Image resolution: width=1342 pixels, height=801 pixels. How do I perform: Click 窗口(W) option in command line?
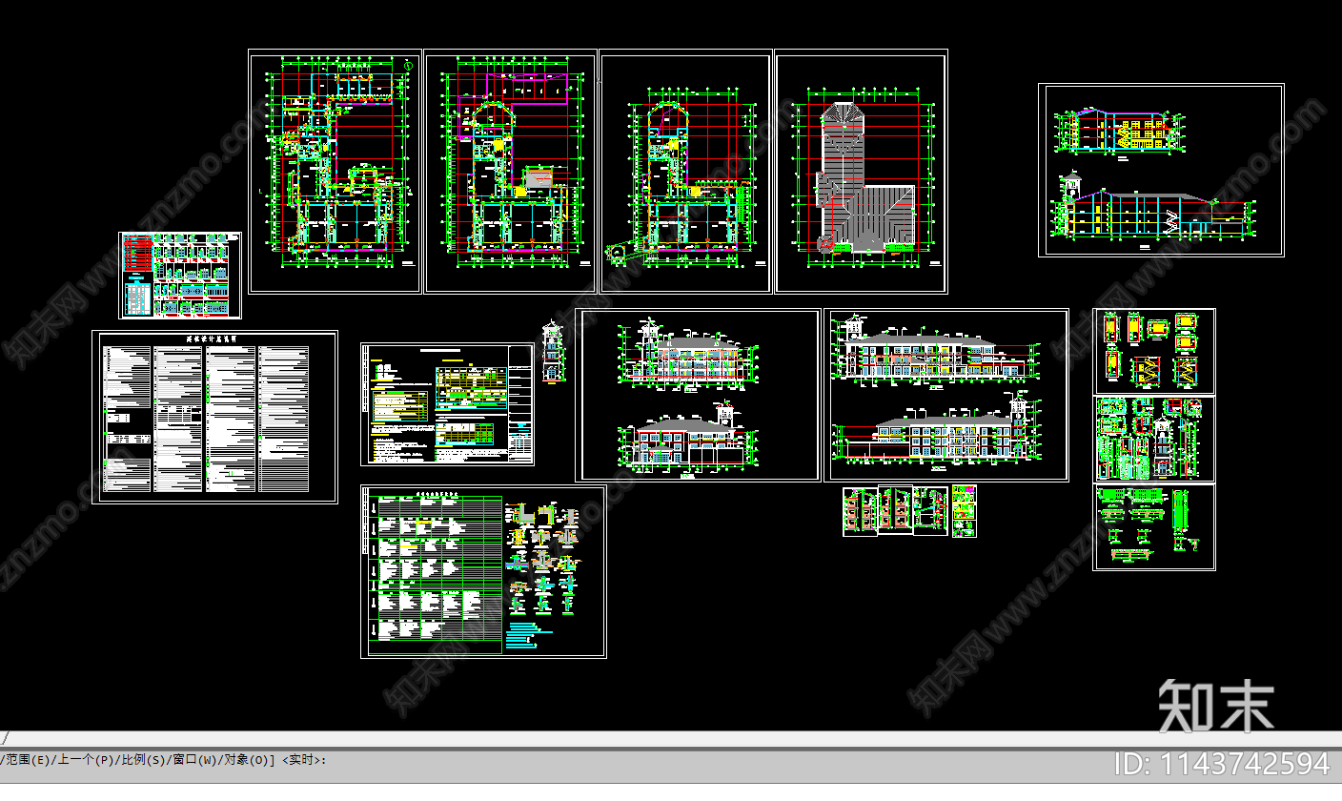point(193,760)
